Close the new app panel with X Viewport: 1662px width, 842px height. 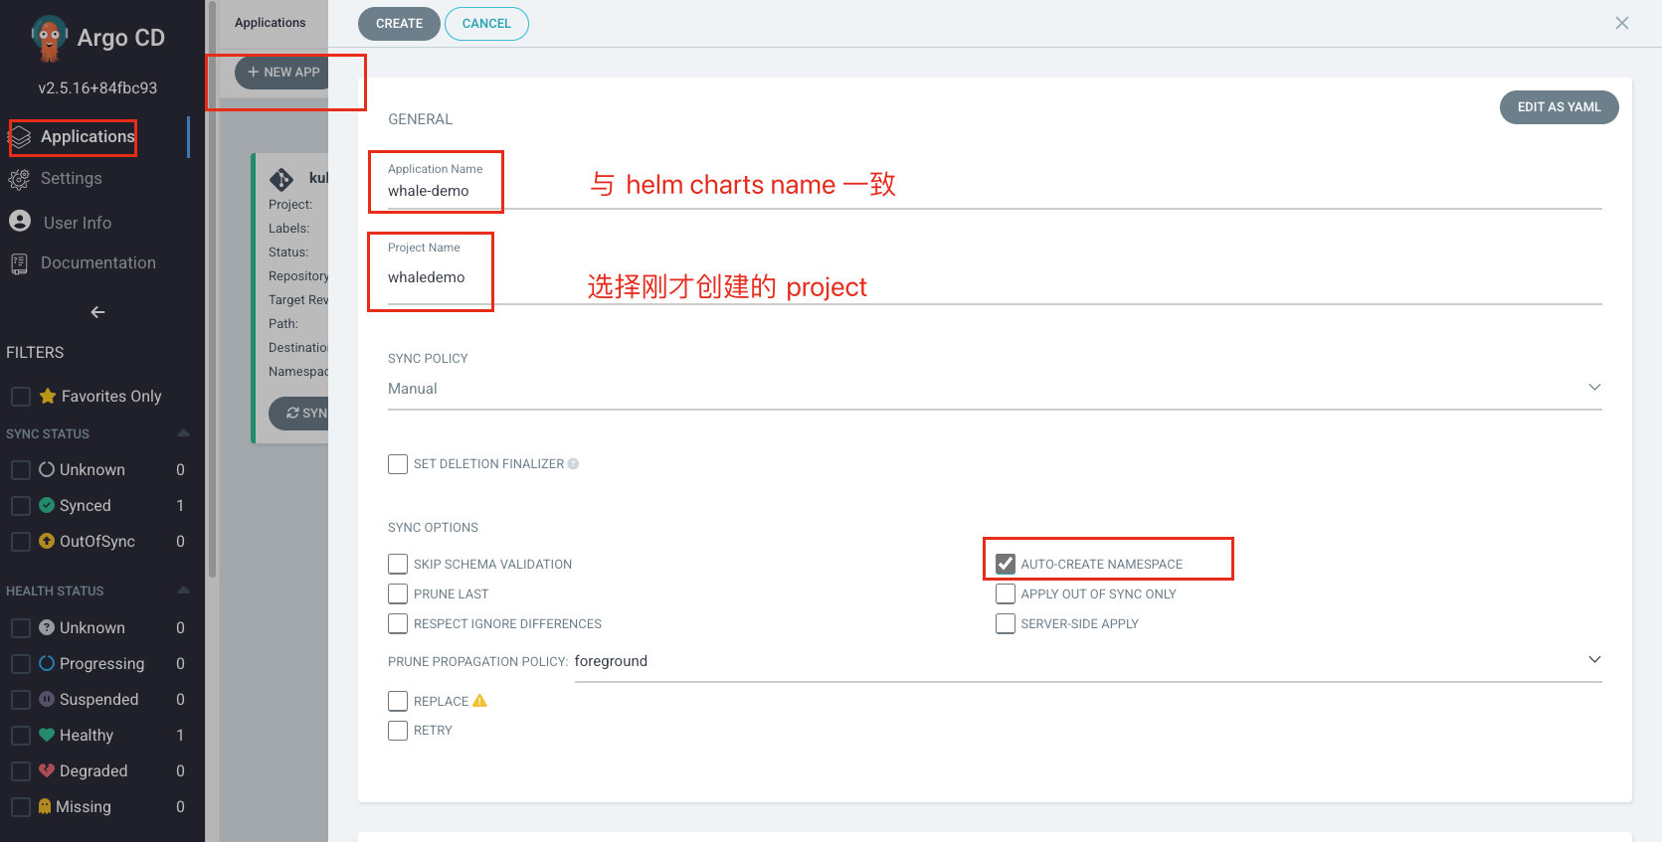click(x=1622, y=23)
